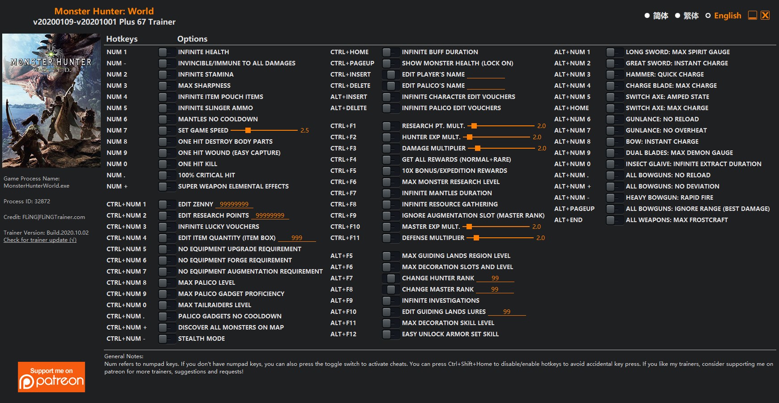Enable One Hit Kill toggle
The height and width of the screenshot is (403, 779).
tap(167, 164)
